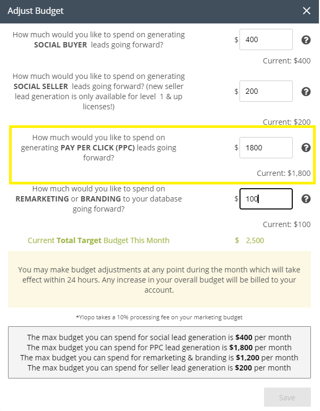
Task: Click the 10% processing fee note
Action: 159,317
